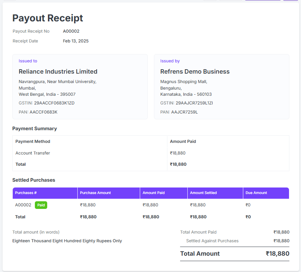
Task: Click West Bengal, India - 395007 line
Action: point(47,94)
